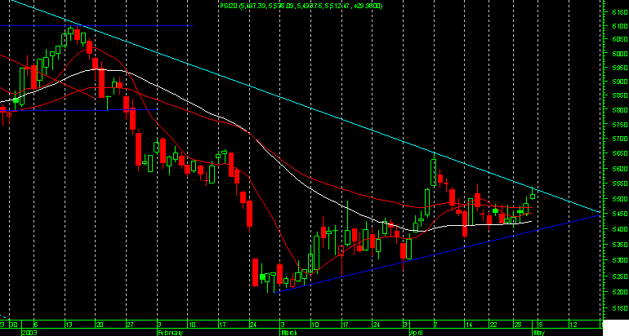Click the last green candlestick touching cyan trendline
Image resolution: width=629 pixels, height=336 pixels.
point(533,196)
